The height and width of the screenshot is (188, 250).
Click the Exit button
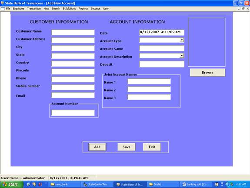click(152, 147)
